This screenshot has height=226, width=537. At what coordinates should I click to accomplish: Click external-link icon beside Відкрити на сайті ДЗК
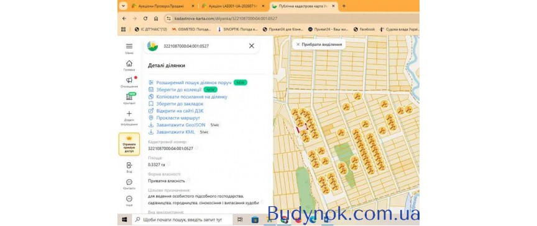(151, 111)
